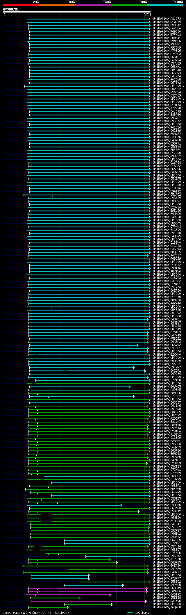
Task: Click the UniRef100_P50594 label
Action: click(167, 92)
